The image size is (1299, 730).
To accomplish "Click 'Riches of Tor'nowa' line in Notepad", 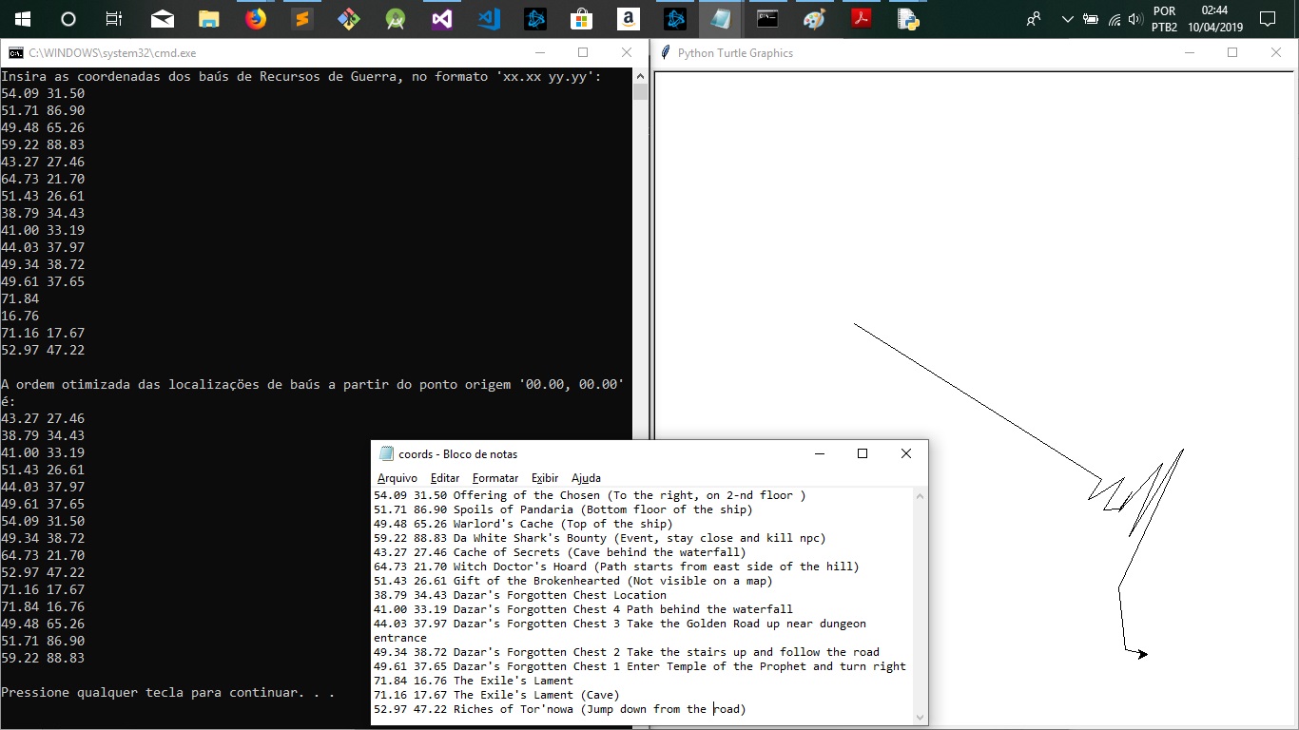I will [560, 709].
